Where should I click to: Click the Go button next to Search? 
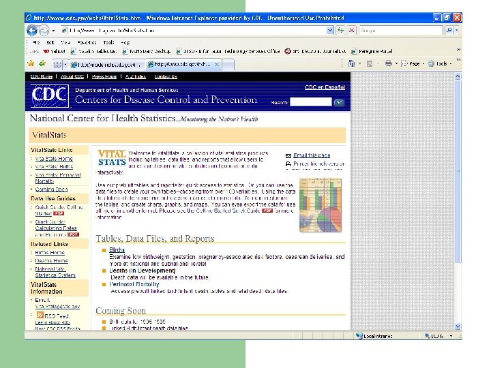[x=339, y=102]
